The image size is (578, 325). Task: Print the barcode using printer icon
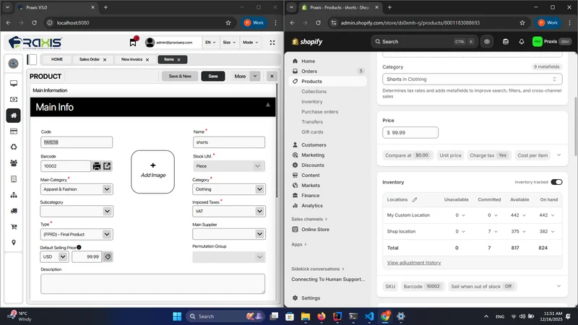[x=97, y=166]
